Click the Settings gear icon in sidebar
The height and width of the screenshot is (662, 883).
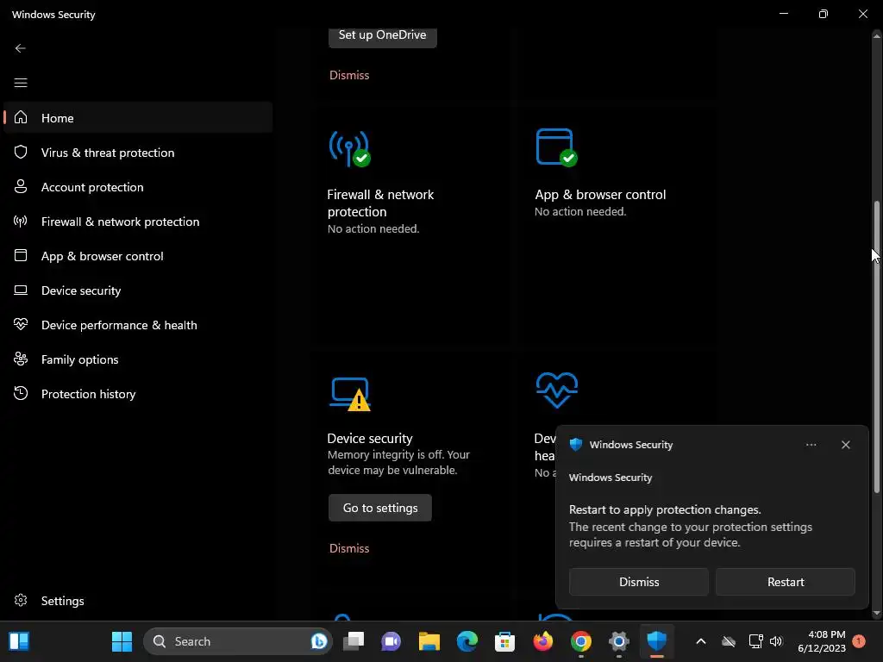(x=21, y=600)
